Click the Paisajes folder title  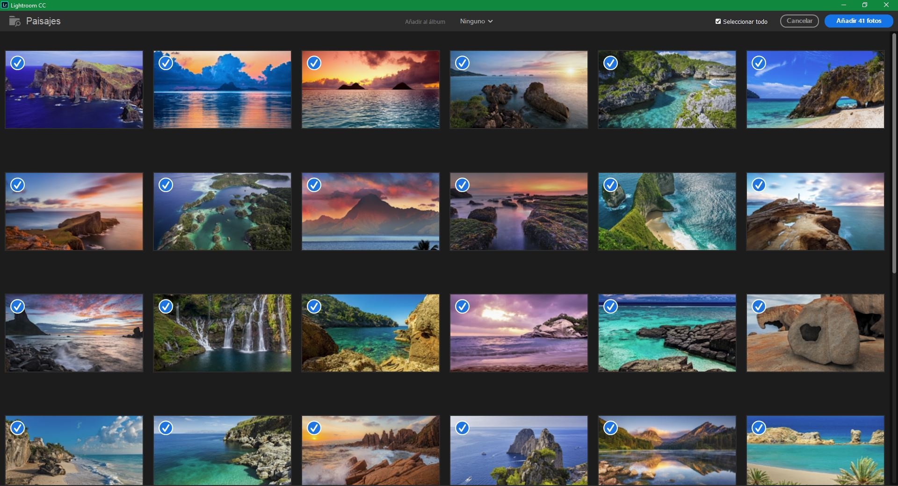(43, 21)
